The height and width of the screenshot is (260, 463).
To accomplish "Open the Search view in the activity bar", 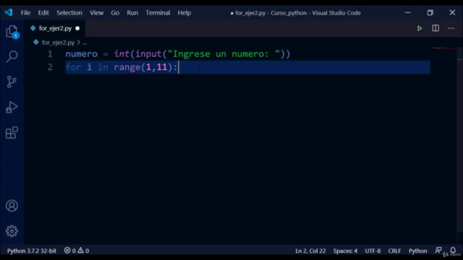I will coord(12,56).
